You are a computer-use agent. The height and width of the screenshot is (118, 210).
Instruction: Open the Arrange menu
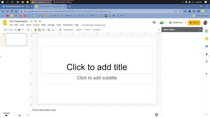[x=51, y=25]
